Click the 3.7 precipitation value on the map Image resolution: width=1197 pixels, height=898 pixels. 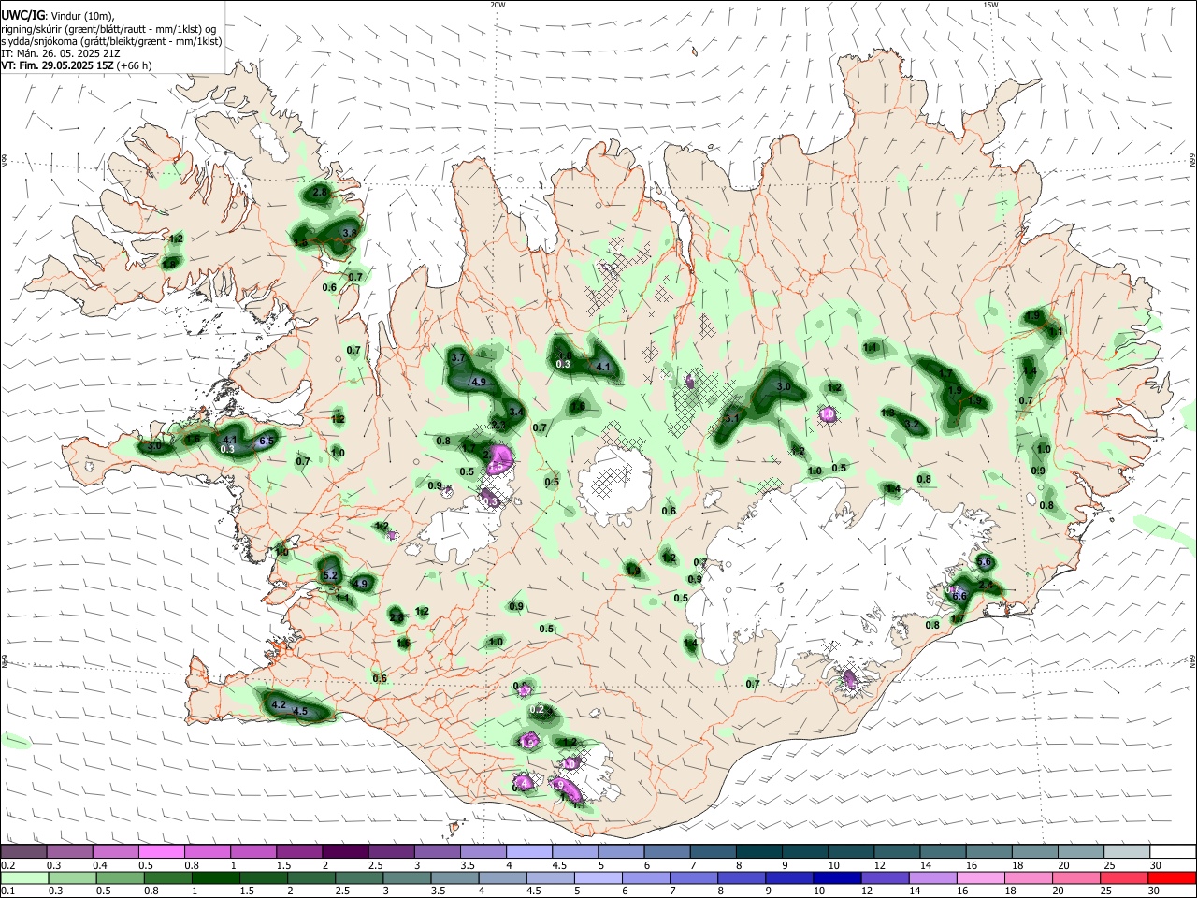pos(458,358)
